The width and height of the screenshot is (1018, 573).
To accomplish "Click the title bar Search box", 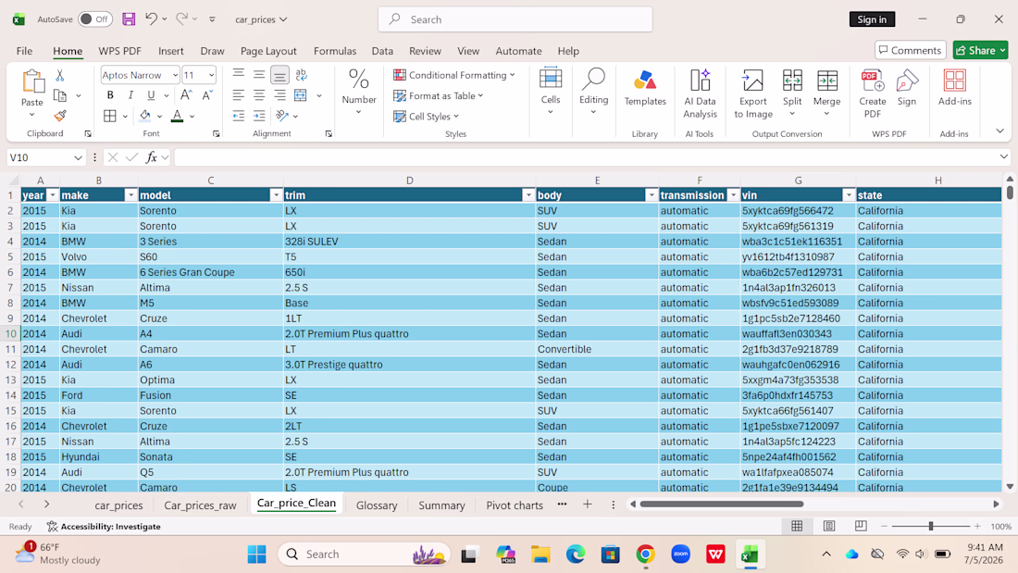I will [515, 19].
